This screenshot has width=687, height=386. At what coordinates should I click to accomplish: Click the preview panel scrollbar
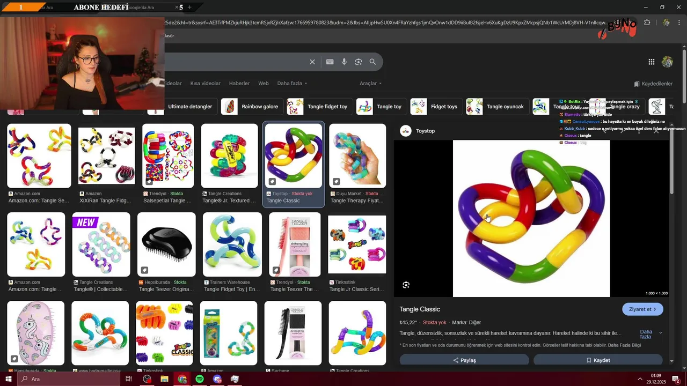tap(671, 161)
